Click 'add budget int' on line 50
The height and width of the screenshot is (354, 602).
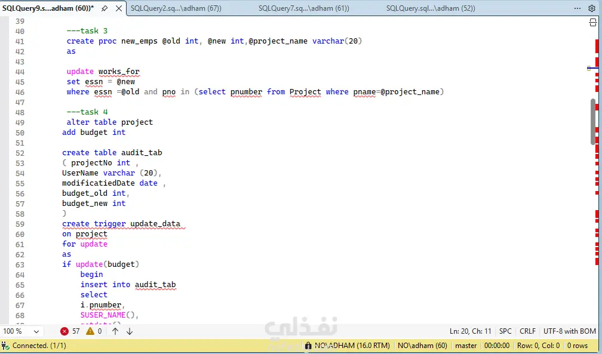pyautogui.click(x=94, y=133)
